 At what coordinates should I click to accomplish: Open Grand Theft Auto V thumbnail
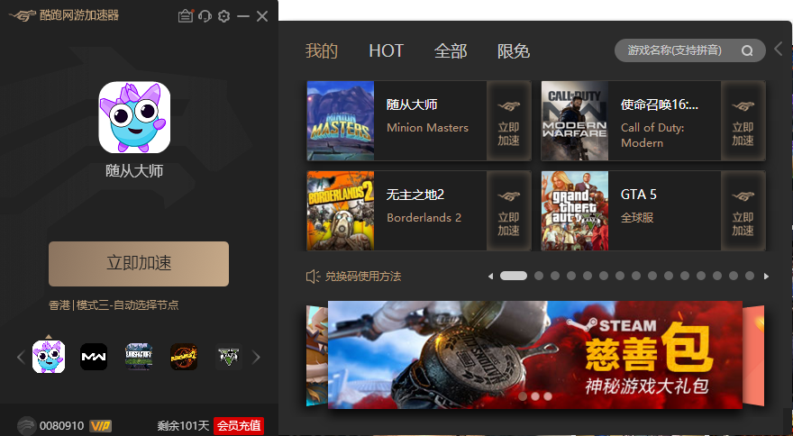coord(575,211)
